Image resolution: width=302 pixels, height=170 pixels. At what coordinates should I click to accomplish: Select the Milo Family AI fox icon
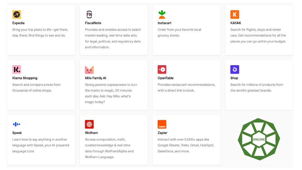[89, 70]
